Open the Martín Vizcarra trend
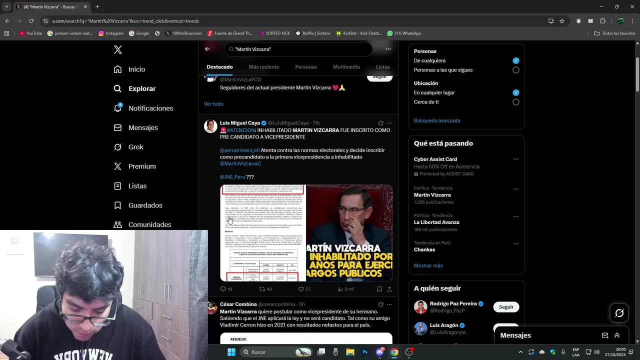 coord(432,195)
